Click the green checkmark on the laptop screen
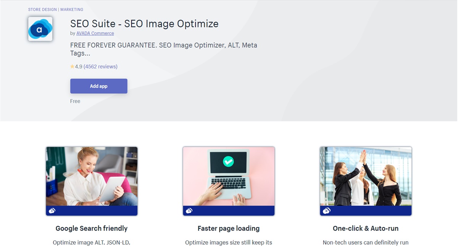The width and height of the screenshot is (458, 247). 228,161
